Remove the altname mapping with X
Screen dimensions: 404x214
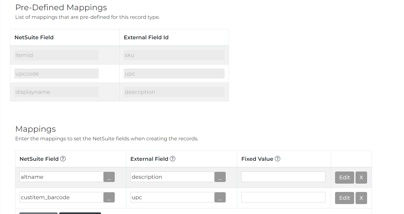[x=361, y=177]
